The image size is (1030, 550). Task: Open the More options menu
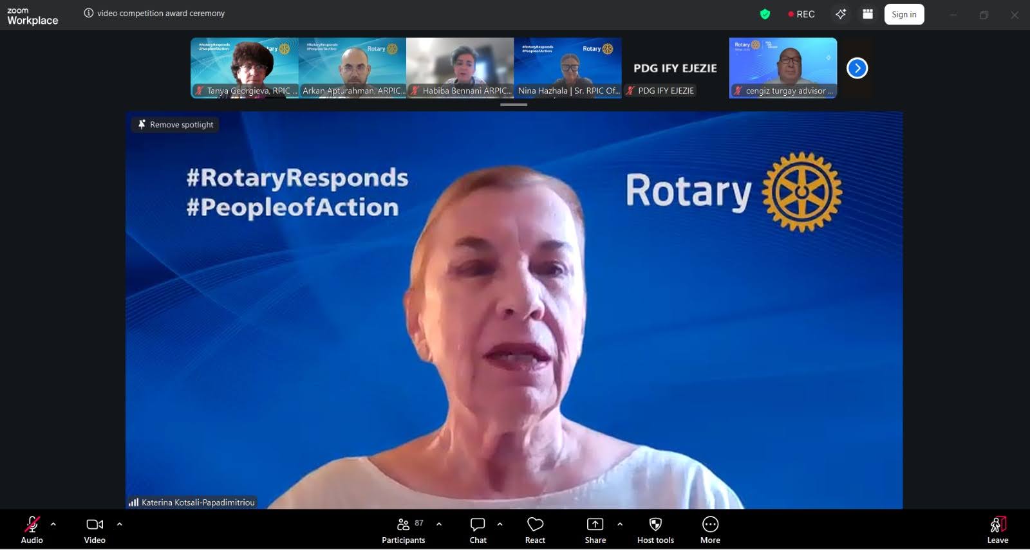coord(710,530)
